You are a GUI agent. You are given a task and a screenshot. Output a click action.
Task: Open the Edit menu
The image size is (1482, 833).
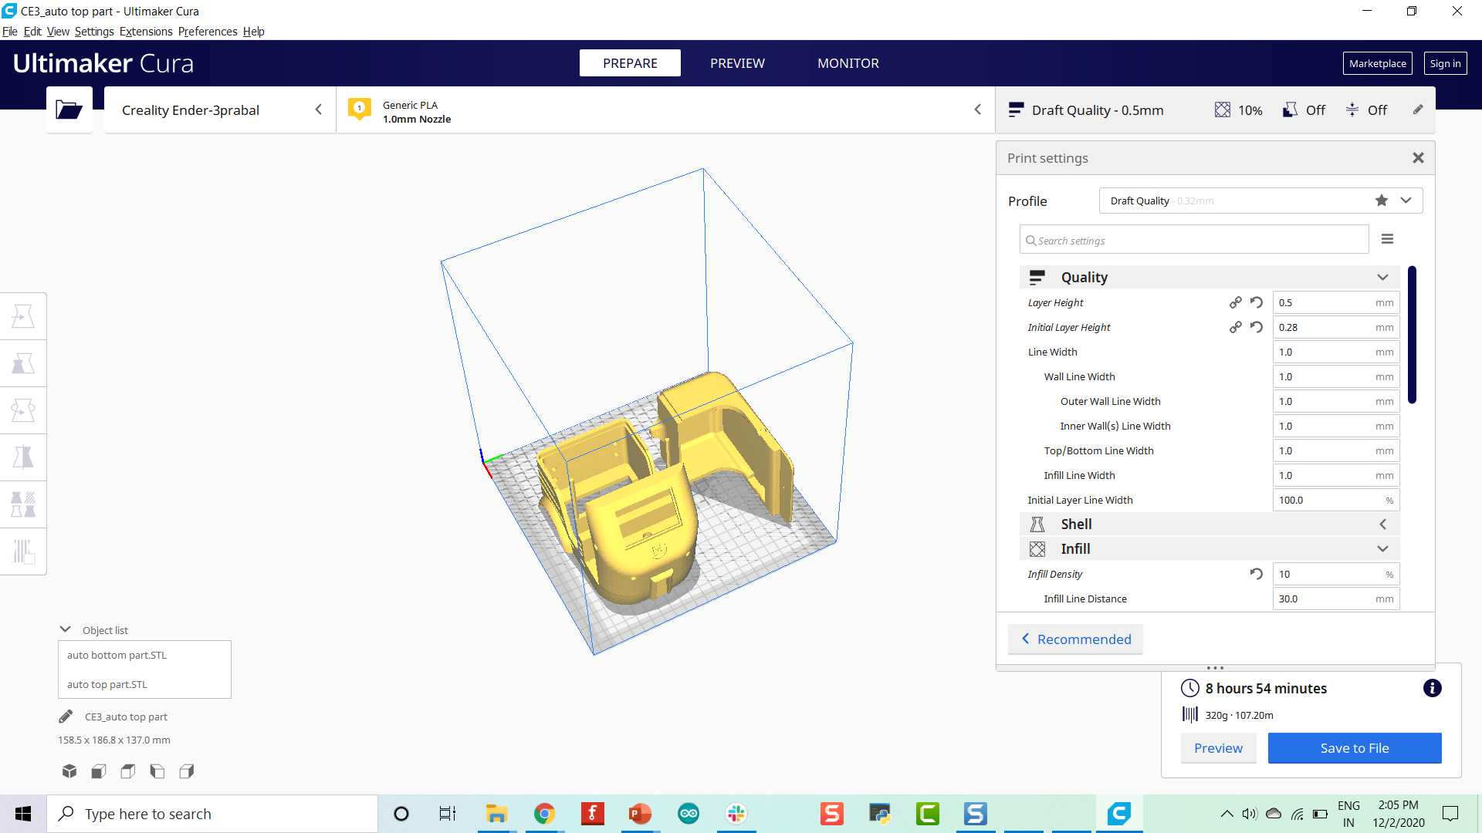[32, 32]
